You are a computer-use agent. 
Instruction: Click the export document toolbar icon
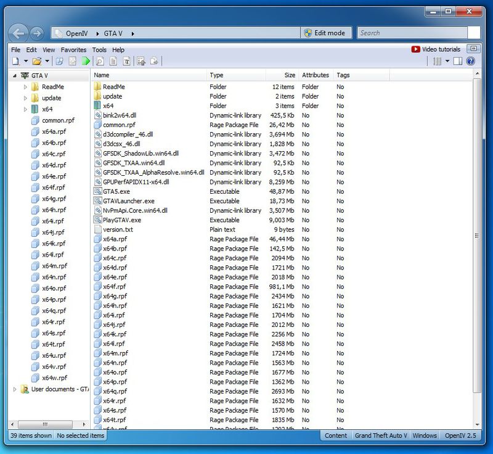154,61
